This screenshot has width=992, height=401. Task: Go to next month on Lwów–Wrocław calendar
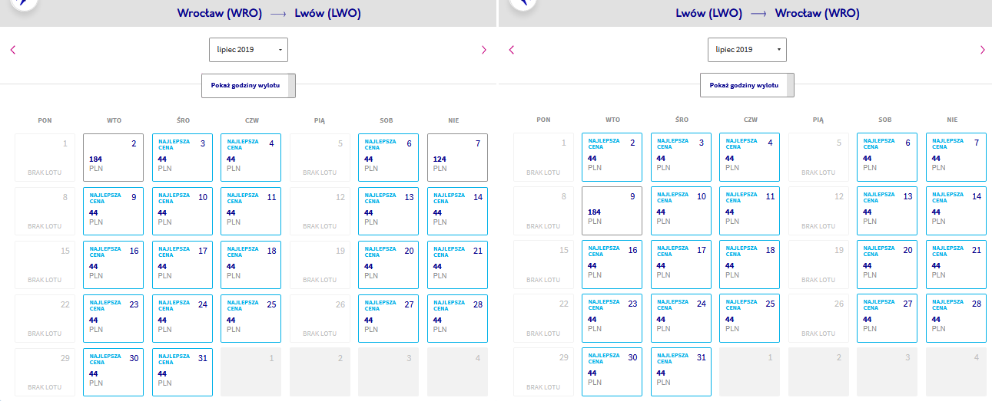(982, 50)
